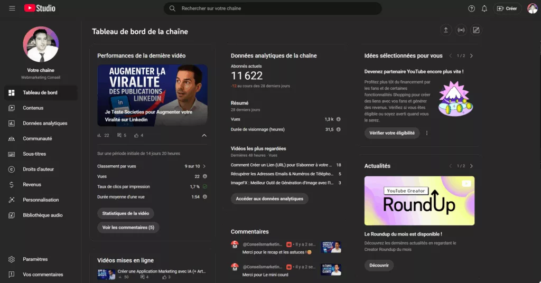Open Droits d'auteur in sidebar

tap(41, 169)
